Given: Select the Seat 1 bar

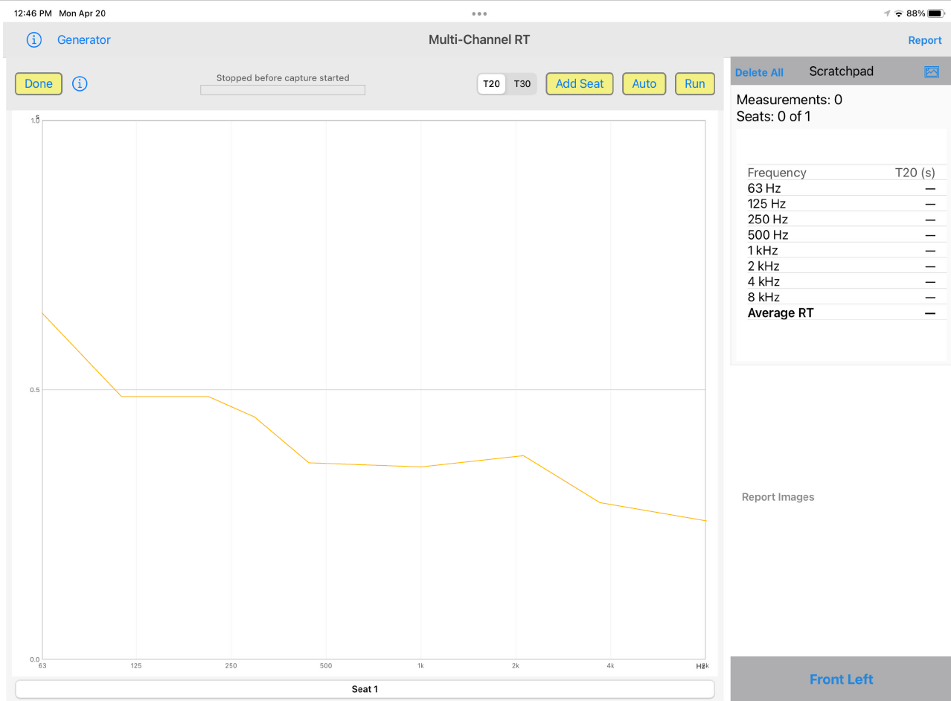Looking at the screenshot, I should coord(365,689).
